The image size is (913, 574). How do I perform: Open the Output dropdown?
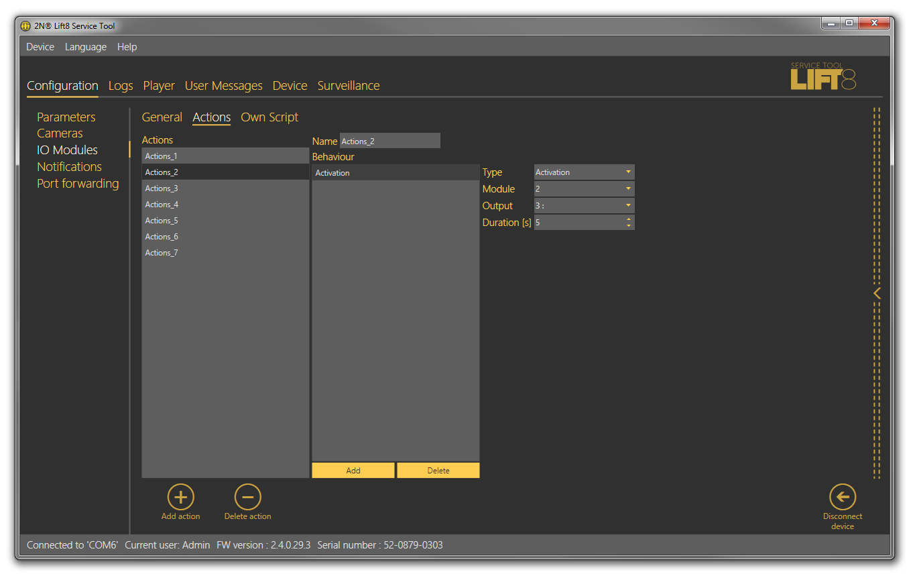pyautogui.click(x=628, y=206)
